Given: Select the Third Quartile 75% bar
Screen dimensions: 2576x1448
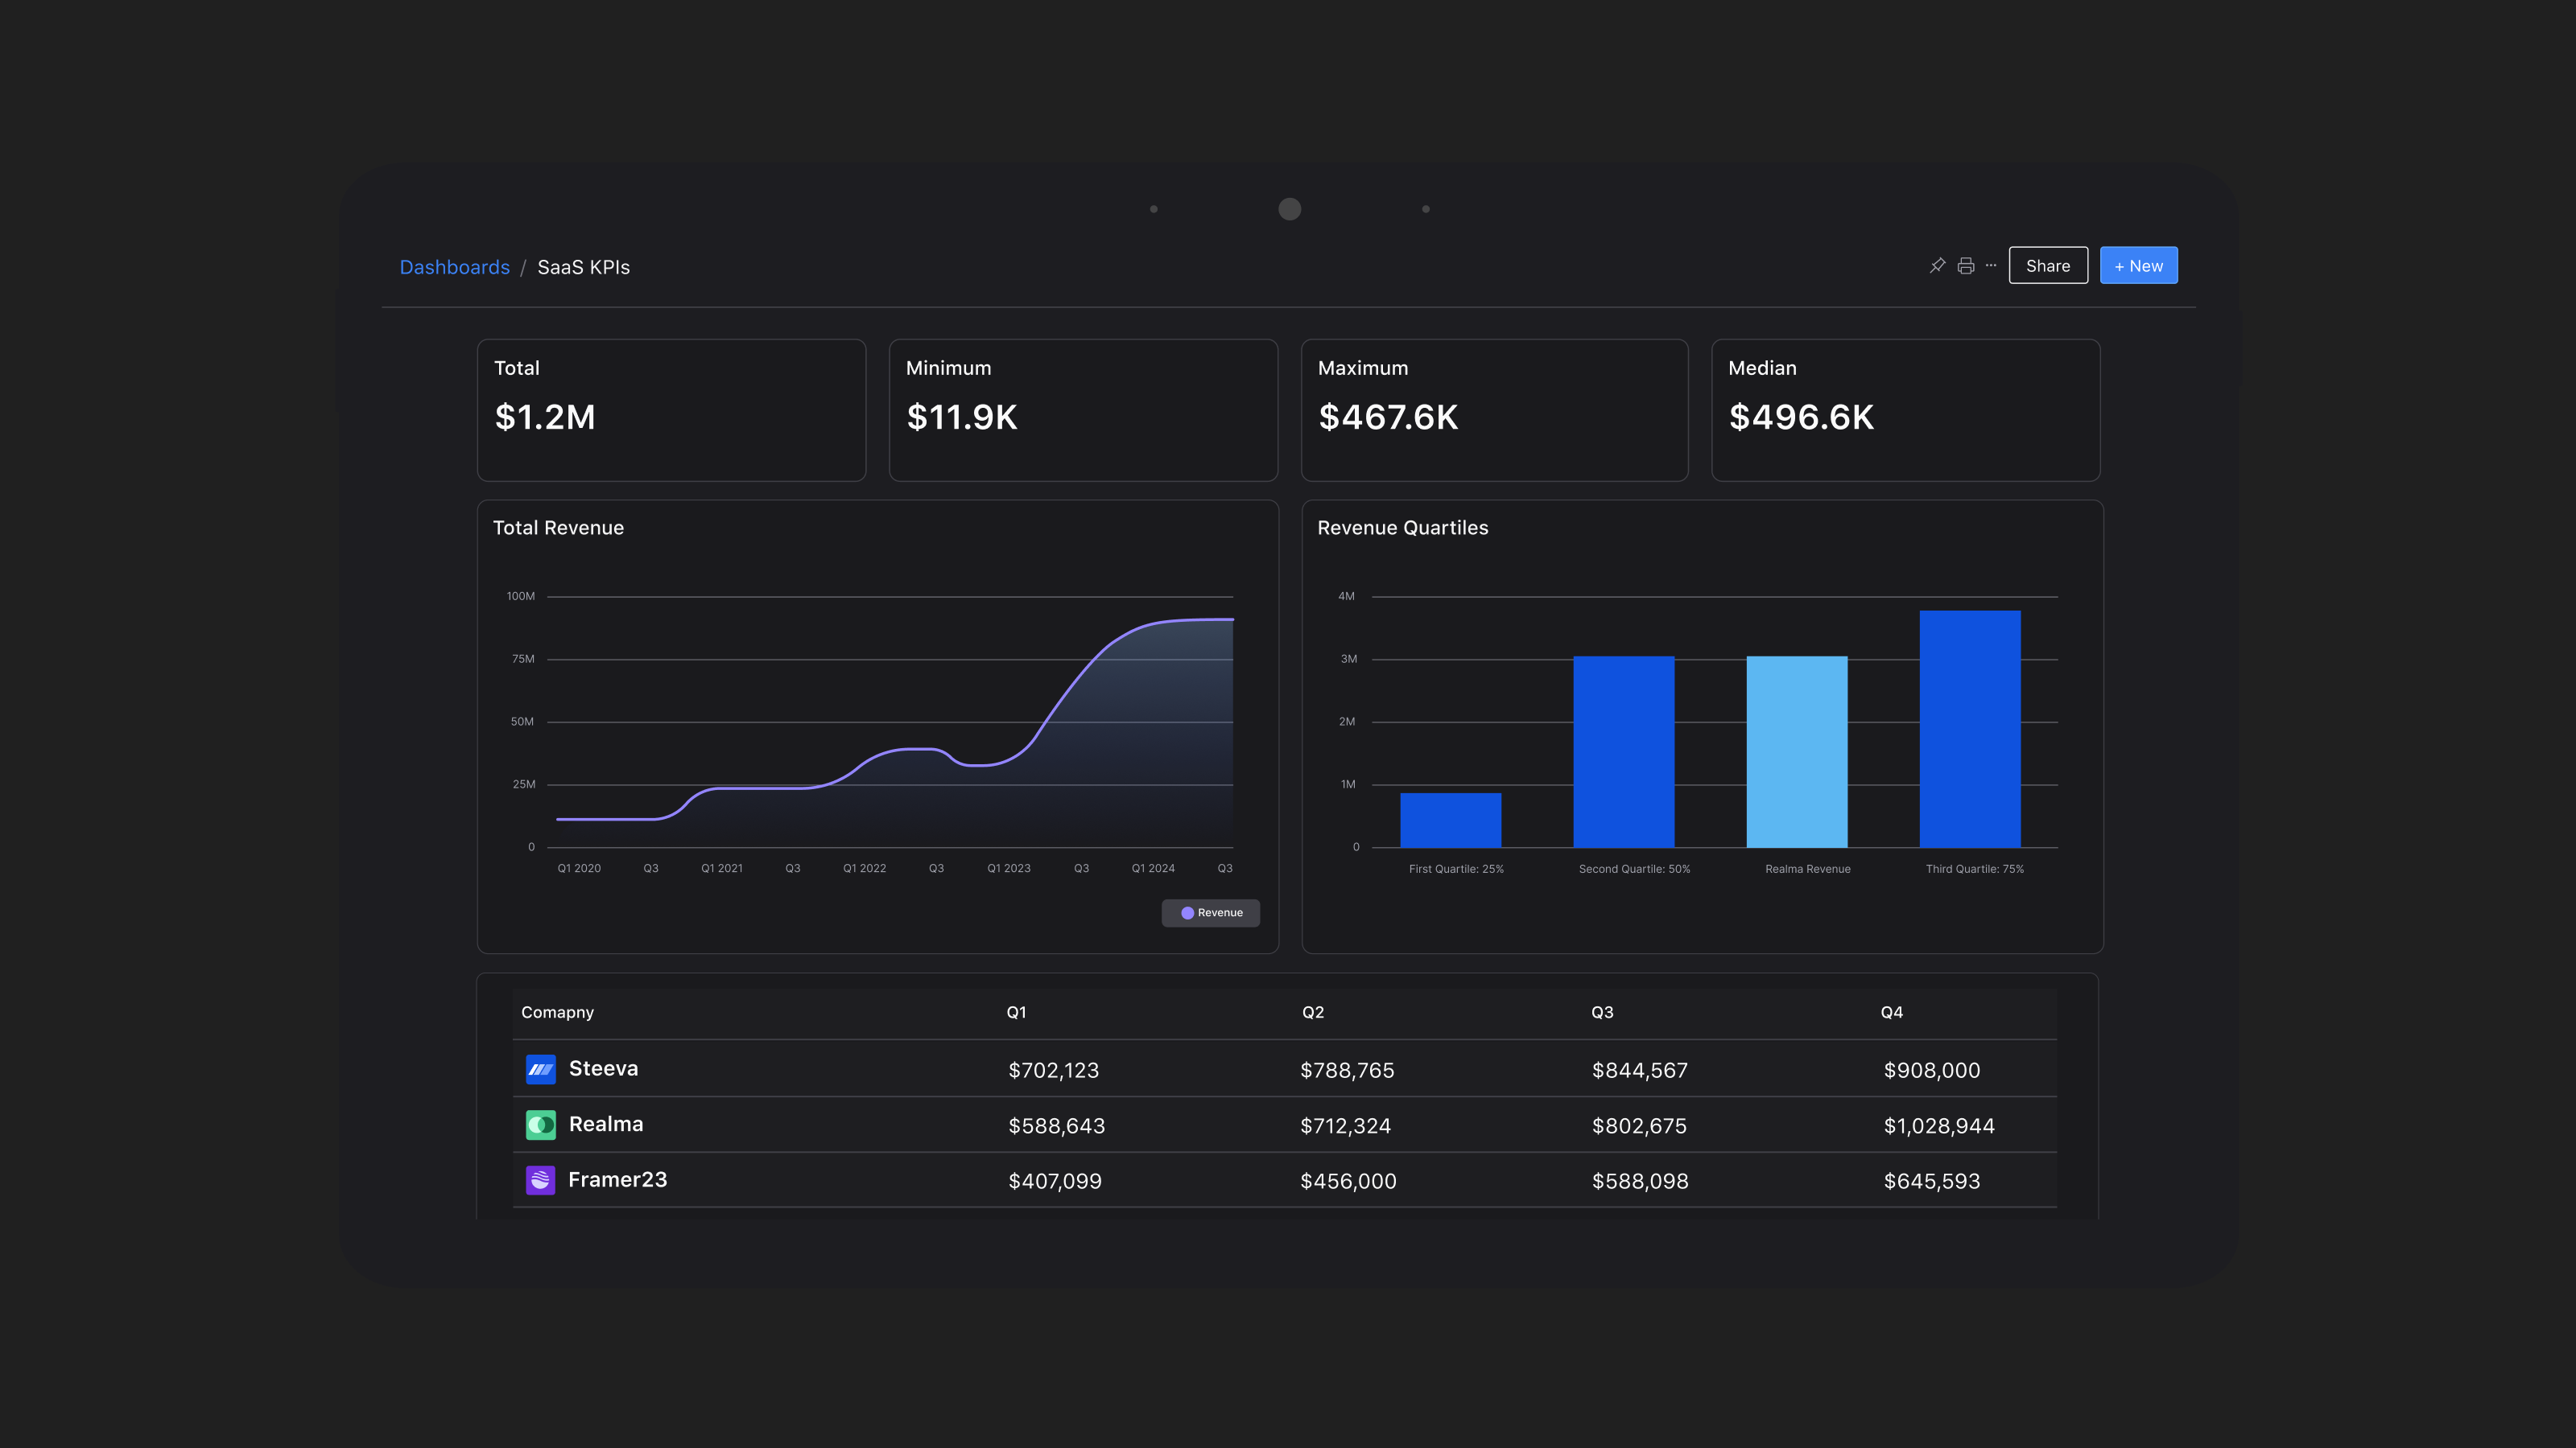Looking at the screenshot, I should pos(1969,730).
